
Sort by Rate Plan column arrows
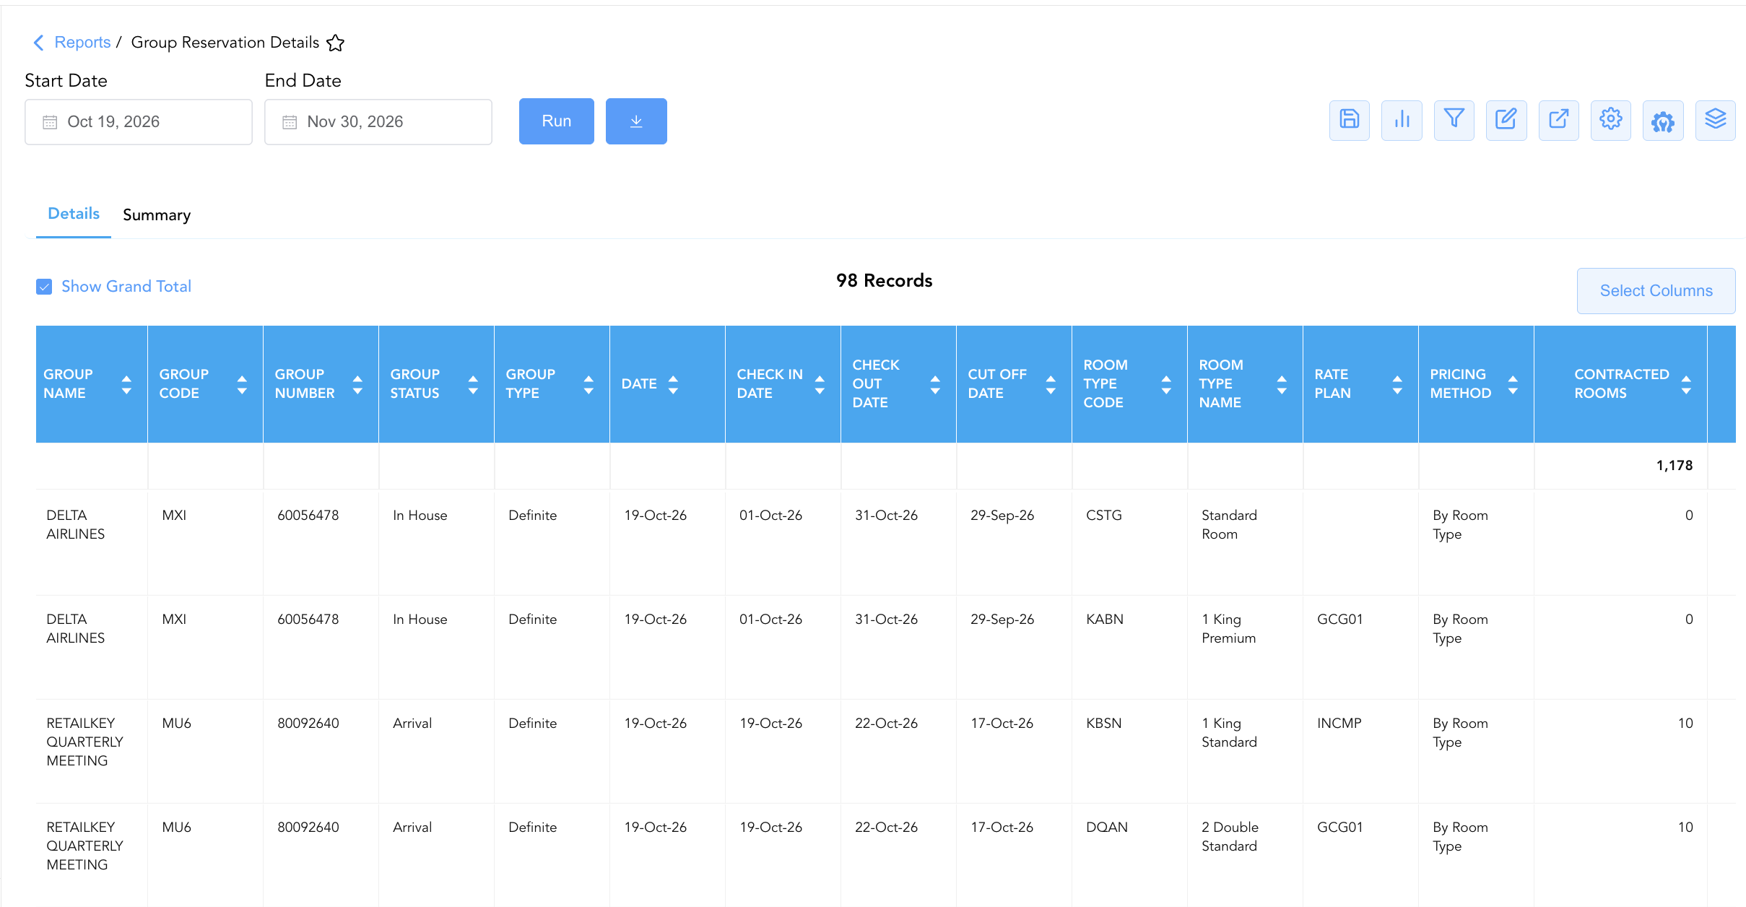pos(1397,384)
